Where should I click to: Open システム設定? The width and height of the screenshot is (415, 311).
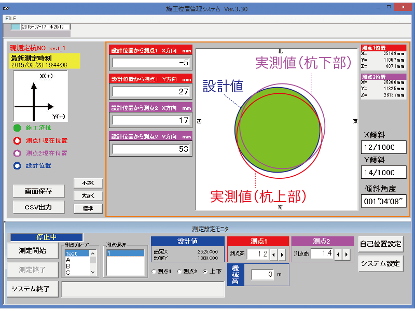tap(381, 263)
